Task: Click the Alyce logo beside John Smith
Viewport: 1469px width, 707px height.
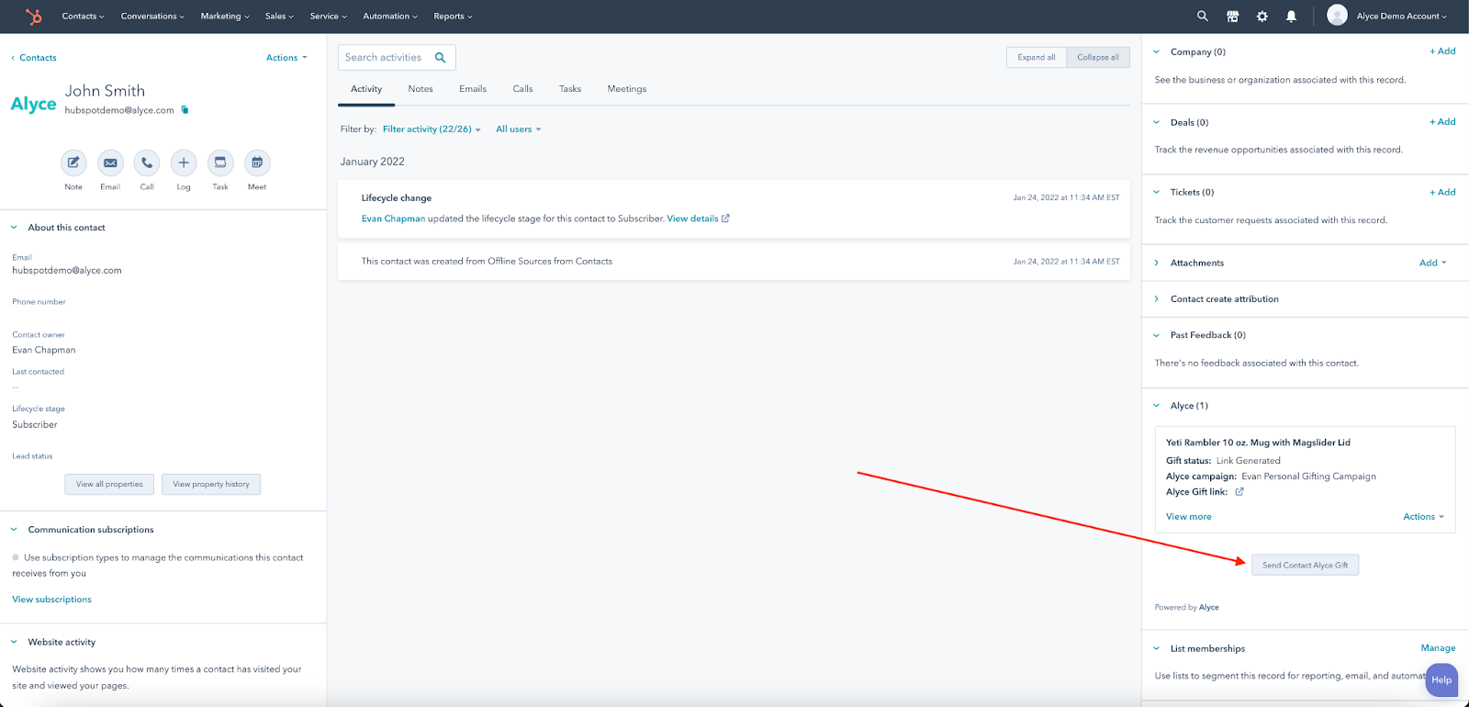Action: click(x=34, y=104)
